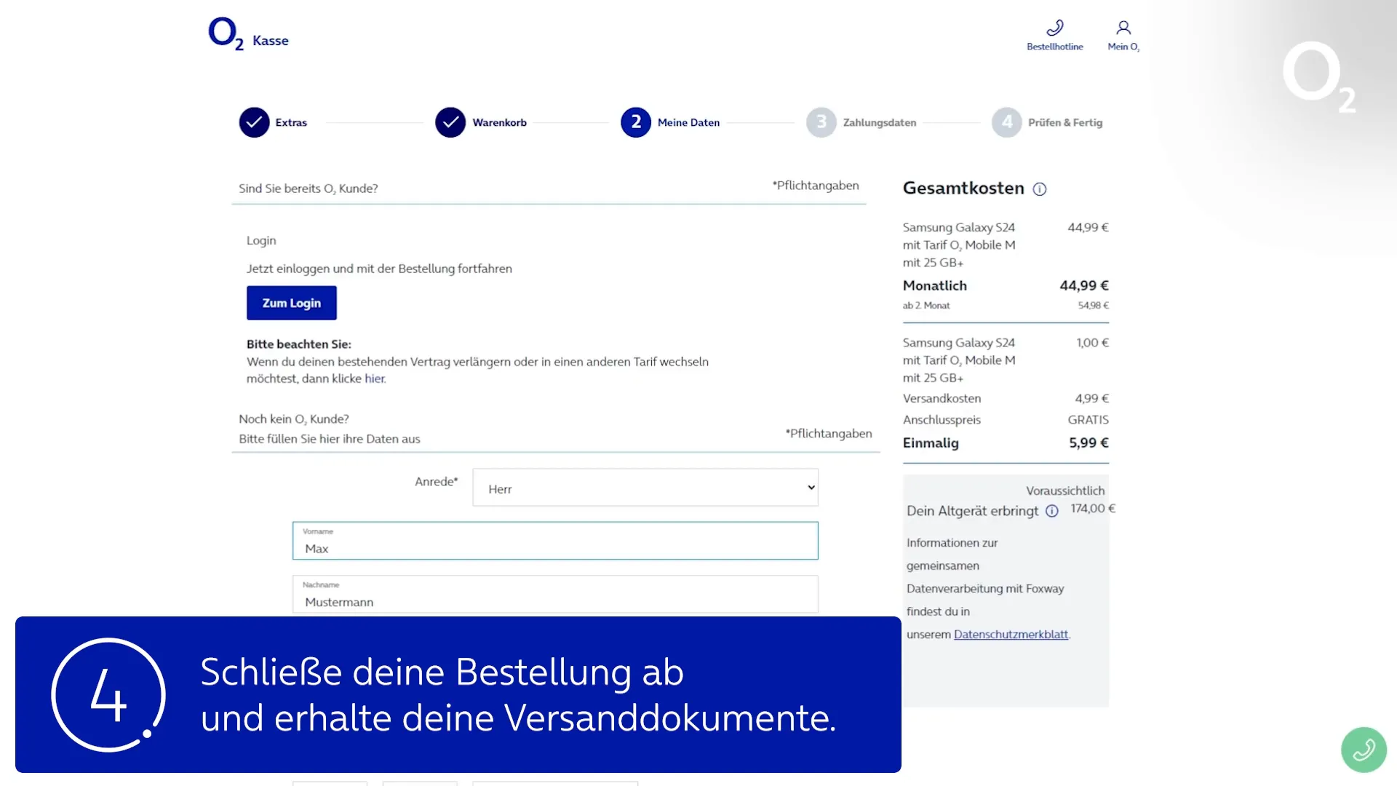
Task: Click the Kasse header text
Action: [271, 41]
